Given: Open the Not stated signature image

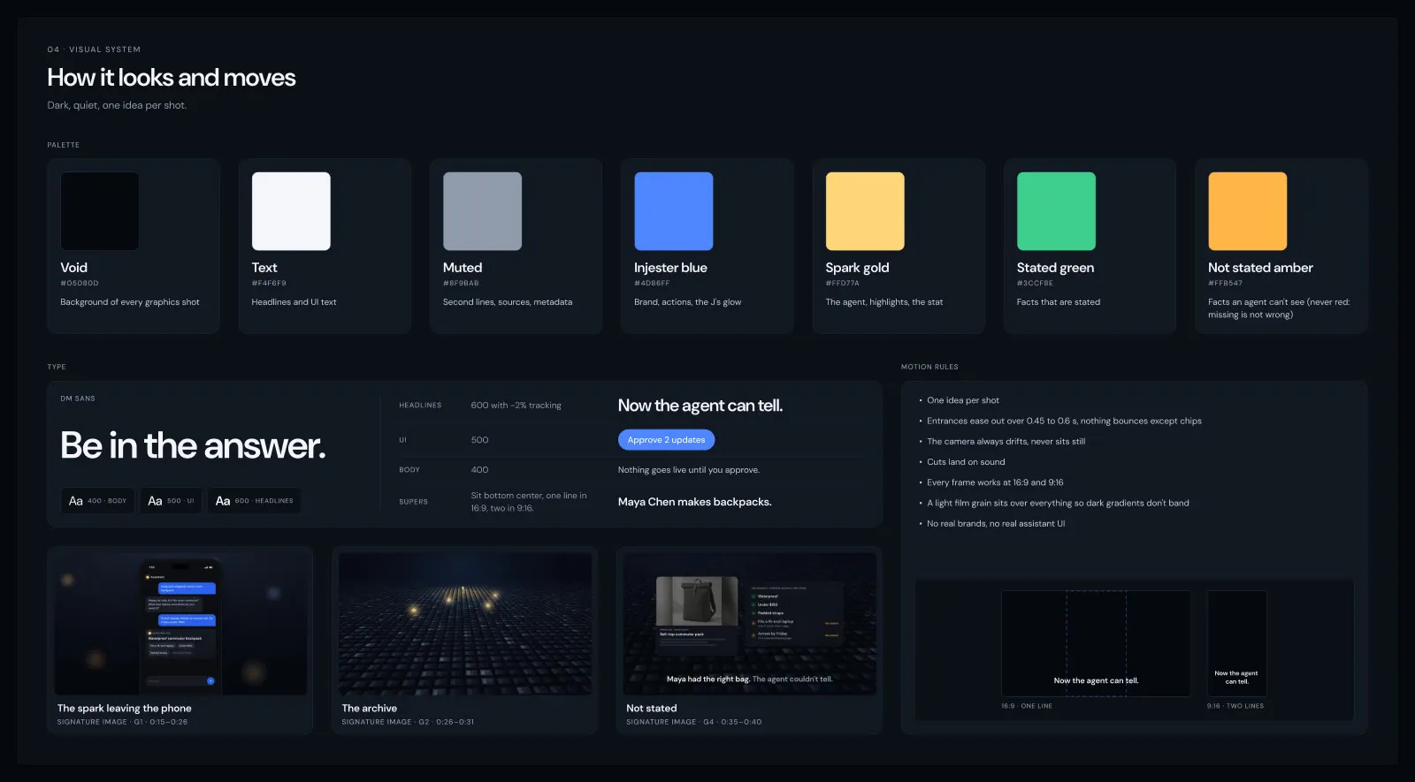Looking at the screenshot, I should pos(750,624).
